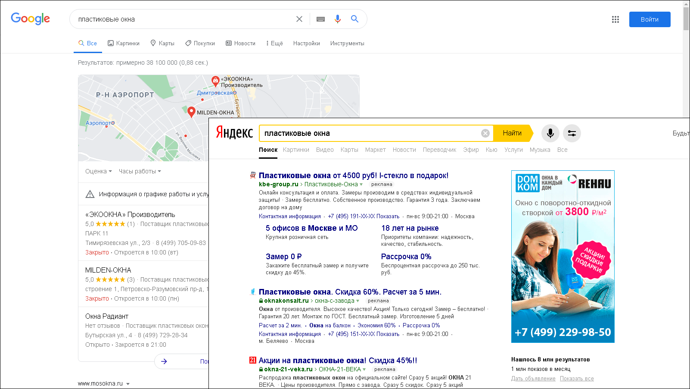
Task: Clear Yandex search field with X icon
Action: [x=485, y=133]
